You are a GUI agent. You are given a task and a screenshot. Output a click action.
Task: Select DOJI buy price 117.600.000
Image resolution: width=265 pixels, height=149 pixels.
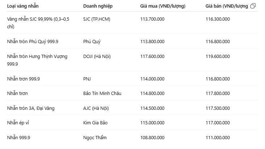152,57
